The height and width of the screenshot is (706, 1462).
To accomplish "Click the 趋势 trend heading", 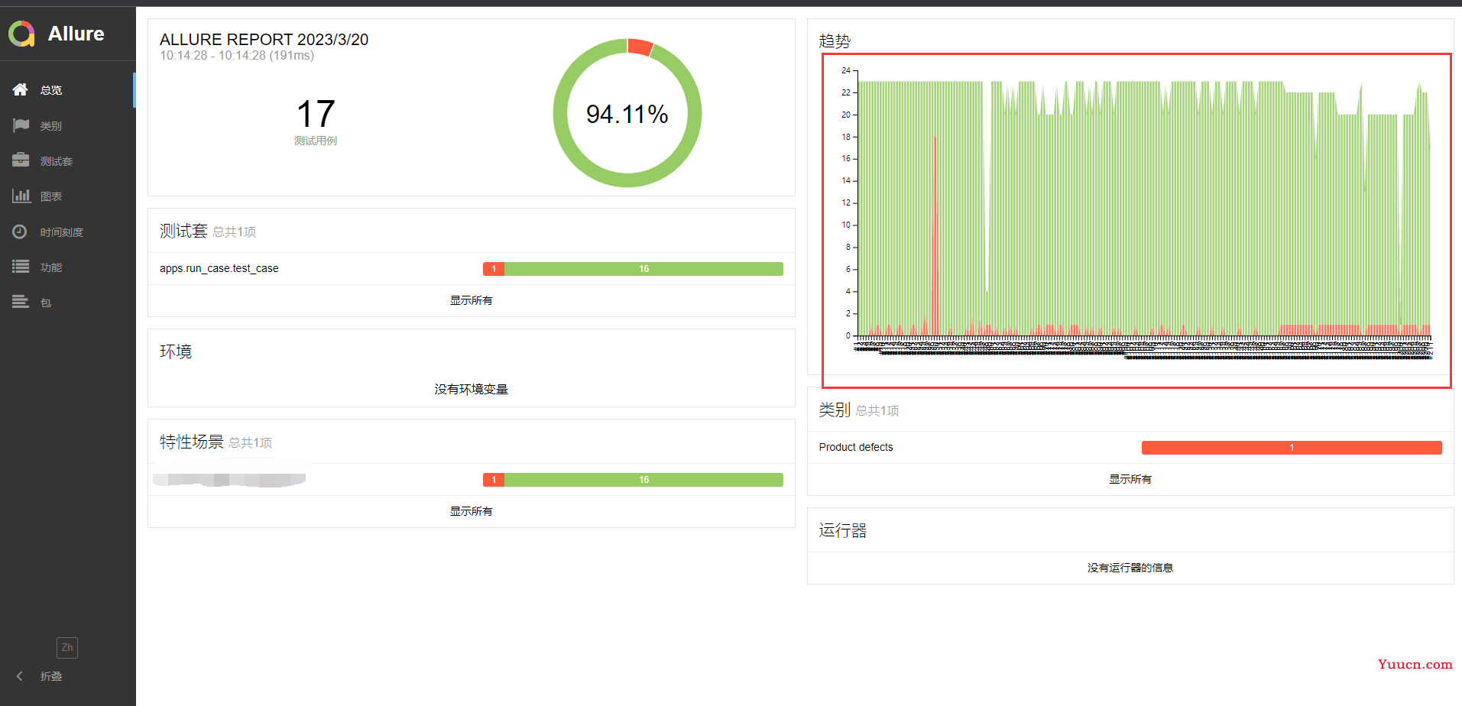I will 835,41.
